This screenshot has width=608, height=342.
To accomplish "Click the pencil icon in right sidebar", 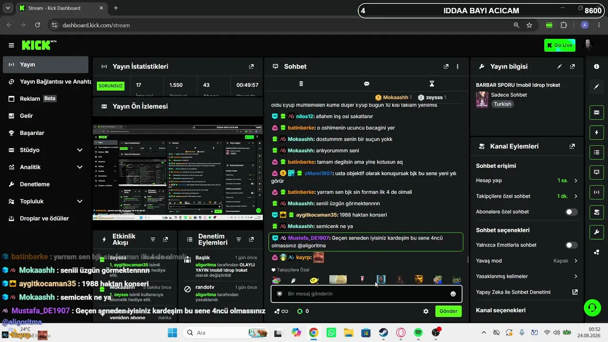I will click(597, 86).
